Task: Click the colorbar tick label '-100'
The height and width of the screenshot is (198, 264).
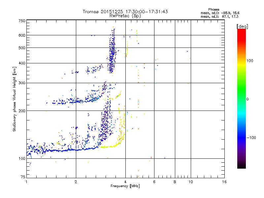Action: tap(251, 138)
